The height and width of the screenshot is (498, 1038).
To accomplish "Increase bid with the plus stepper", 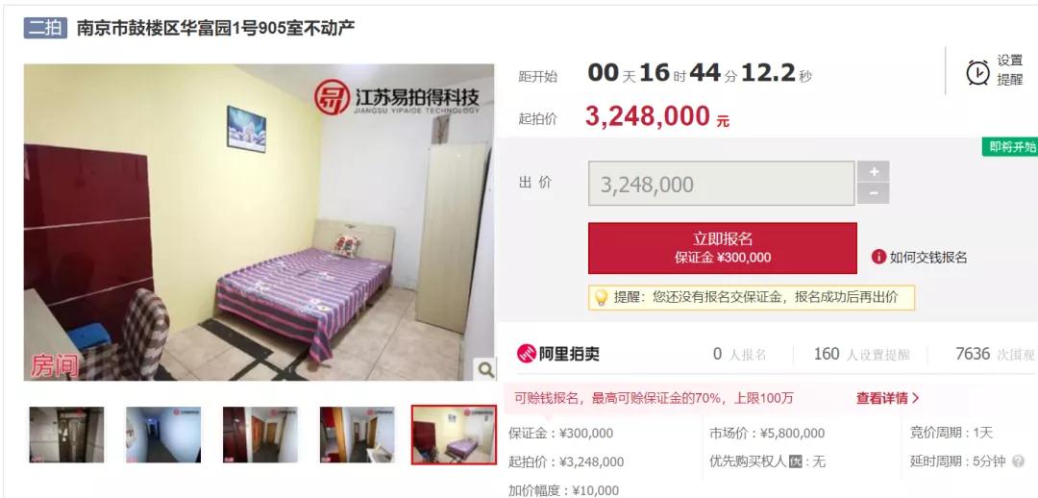I will tap(873, 171).
